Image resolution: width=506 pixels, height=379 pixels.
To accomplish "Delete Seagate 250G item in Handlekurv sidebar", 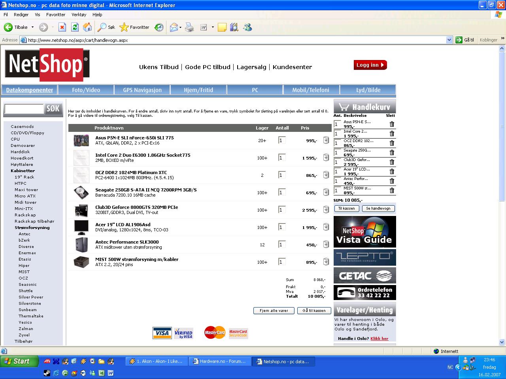I will coord(392,152).
